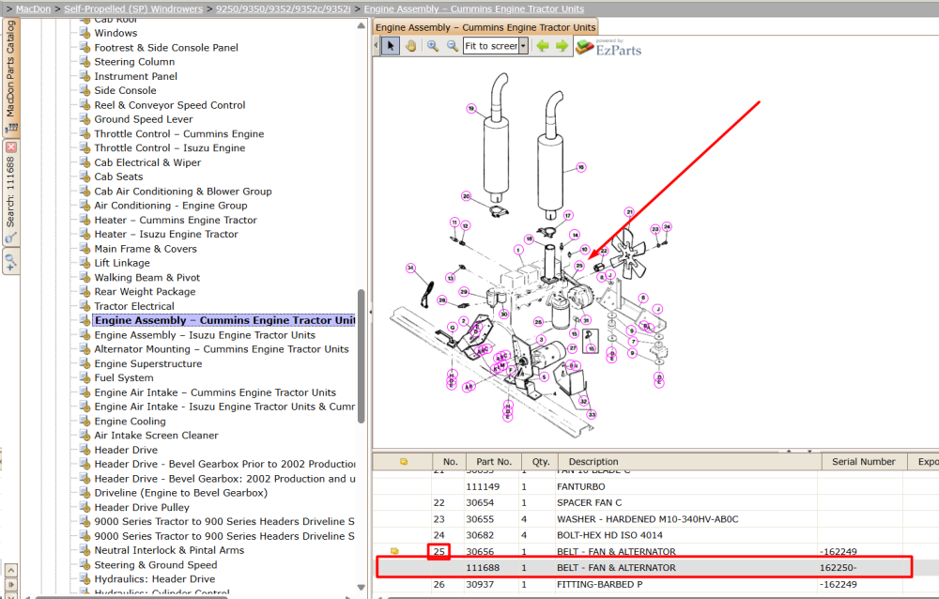This screenshot has width=939, height=599.
Task: Sort by Description column header
Action: [x=689, y=462]
